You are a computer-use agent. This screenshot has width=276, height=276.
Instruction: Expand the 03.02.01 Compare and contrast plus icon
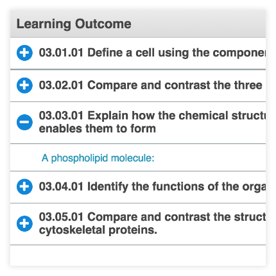point(24,85)
